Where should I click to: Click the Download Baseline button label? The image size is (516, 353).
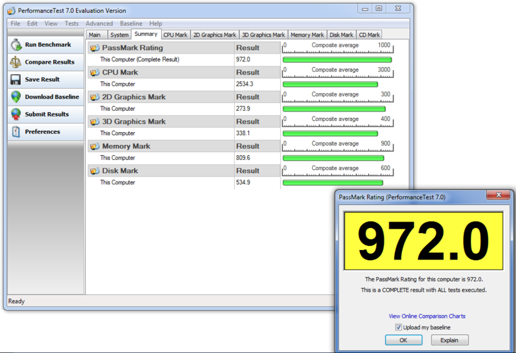(x=52, y=97)
